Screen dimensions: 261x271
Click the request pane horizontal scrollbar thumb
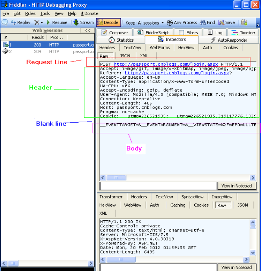tap(116, 178)
